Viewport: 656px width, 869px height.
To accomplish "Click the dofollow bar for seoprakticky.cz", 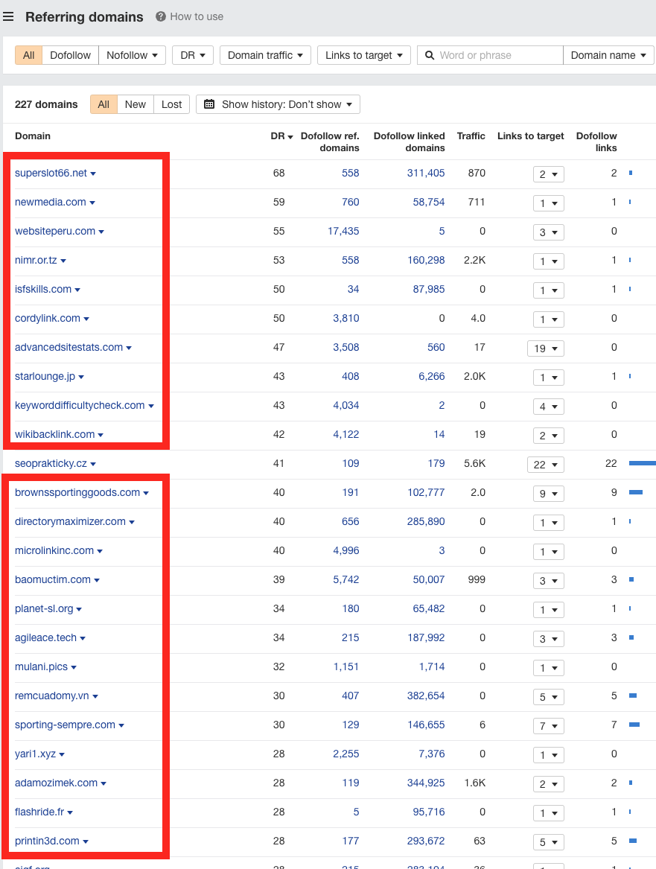I will [642, 463].
